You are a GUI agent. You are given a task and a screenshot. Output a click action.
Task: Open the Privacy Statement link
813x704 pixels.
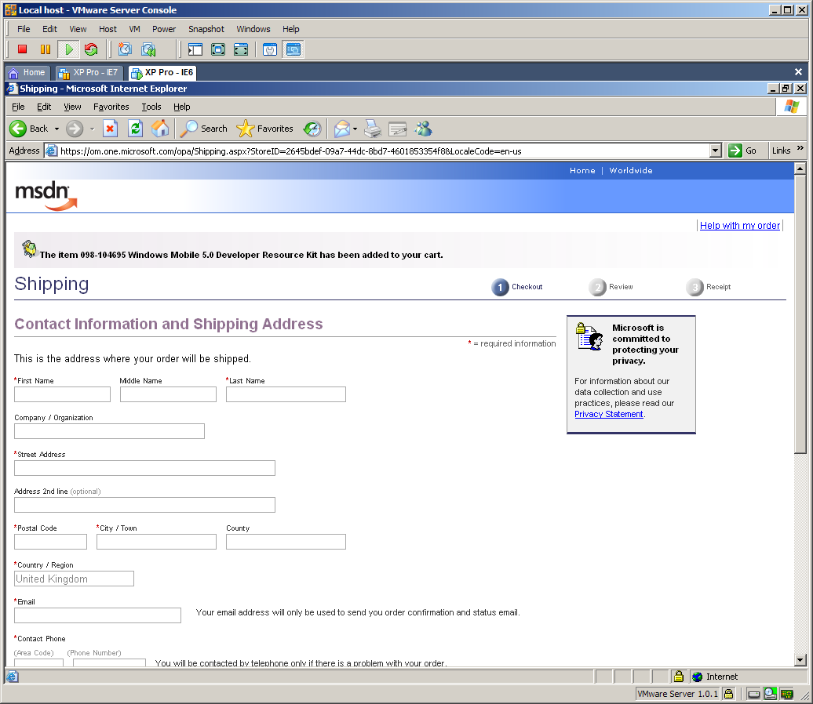[609, 414]
